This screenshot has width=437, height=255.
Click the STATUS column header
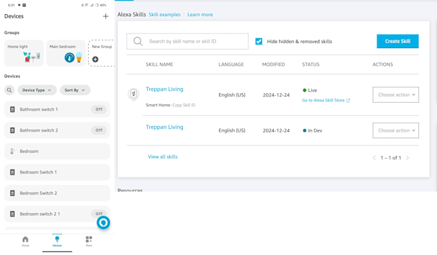pos(311,64)
